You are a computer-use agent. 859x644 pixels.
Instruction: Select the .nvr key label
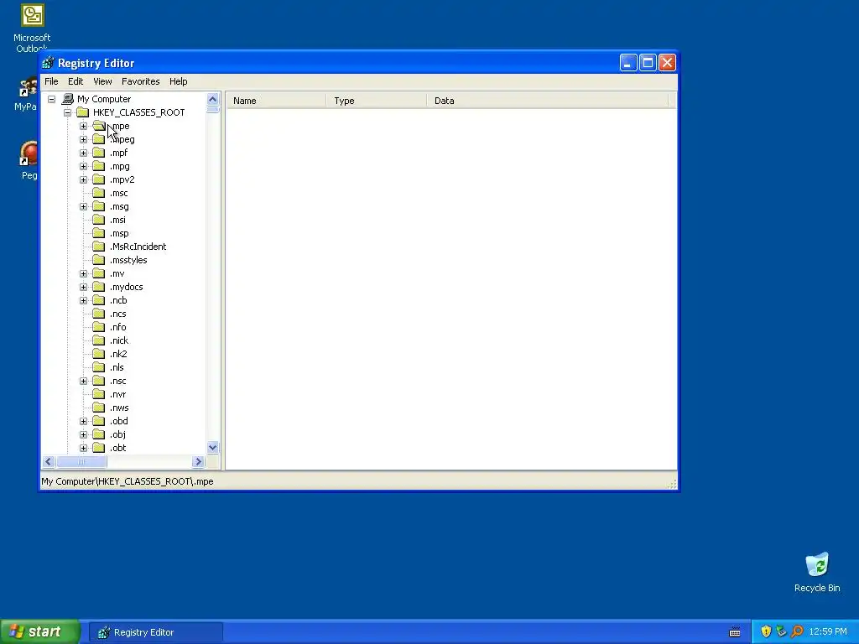click(117, 394)
